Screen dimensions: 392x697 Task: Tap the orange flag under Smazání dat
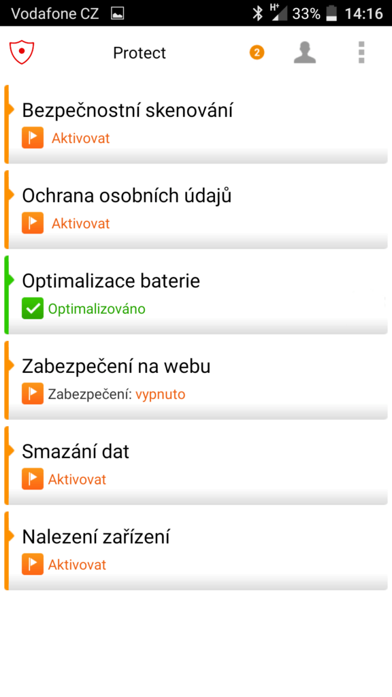[33, 479]
